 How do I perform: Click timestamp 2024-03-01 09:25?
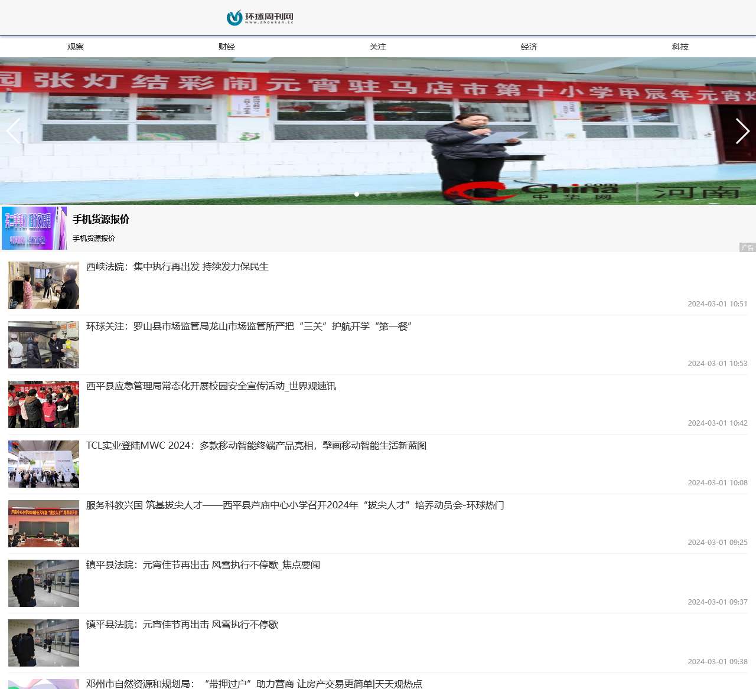[x=718, y=543]
